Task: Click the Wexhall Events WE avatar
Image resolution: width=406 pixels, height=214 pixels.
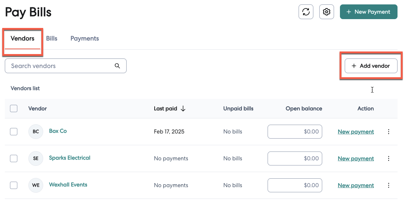Action: coord(36,185)
